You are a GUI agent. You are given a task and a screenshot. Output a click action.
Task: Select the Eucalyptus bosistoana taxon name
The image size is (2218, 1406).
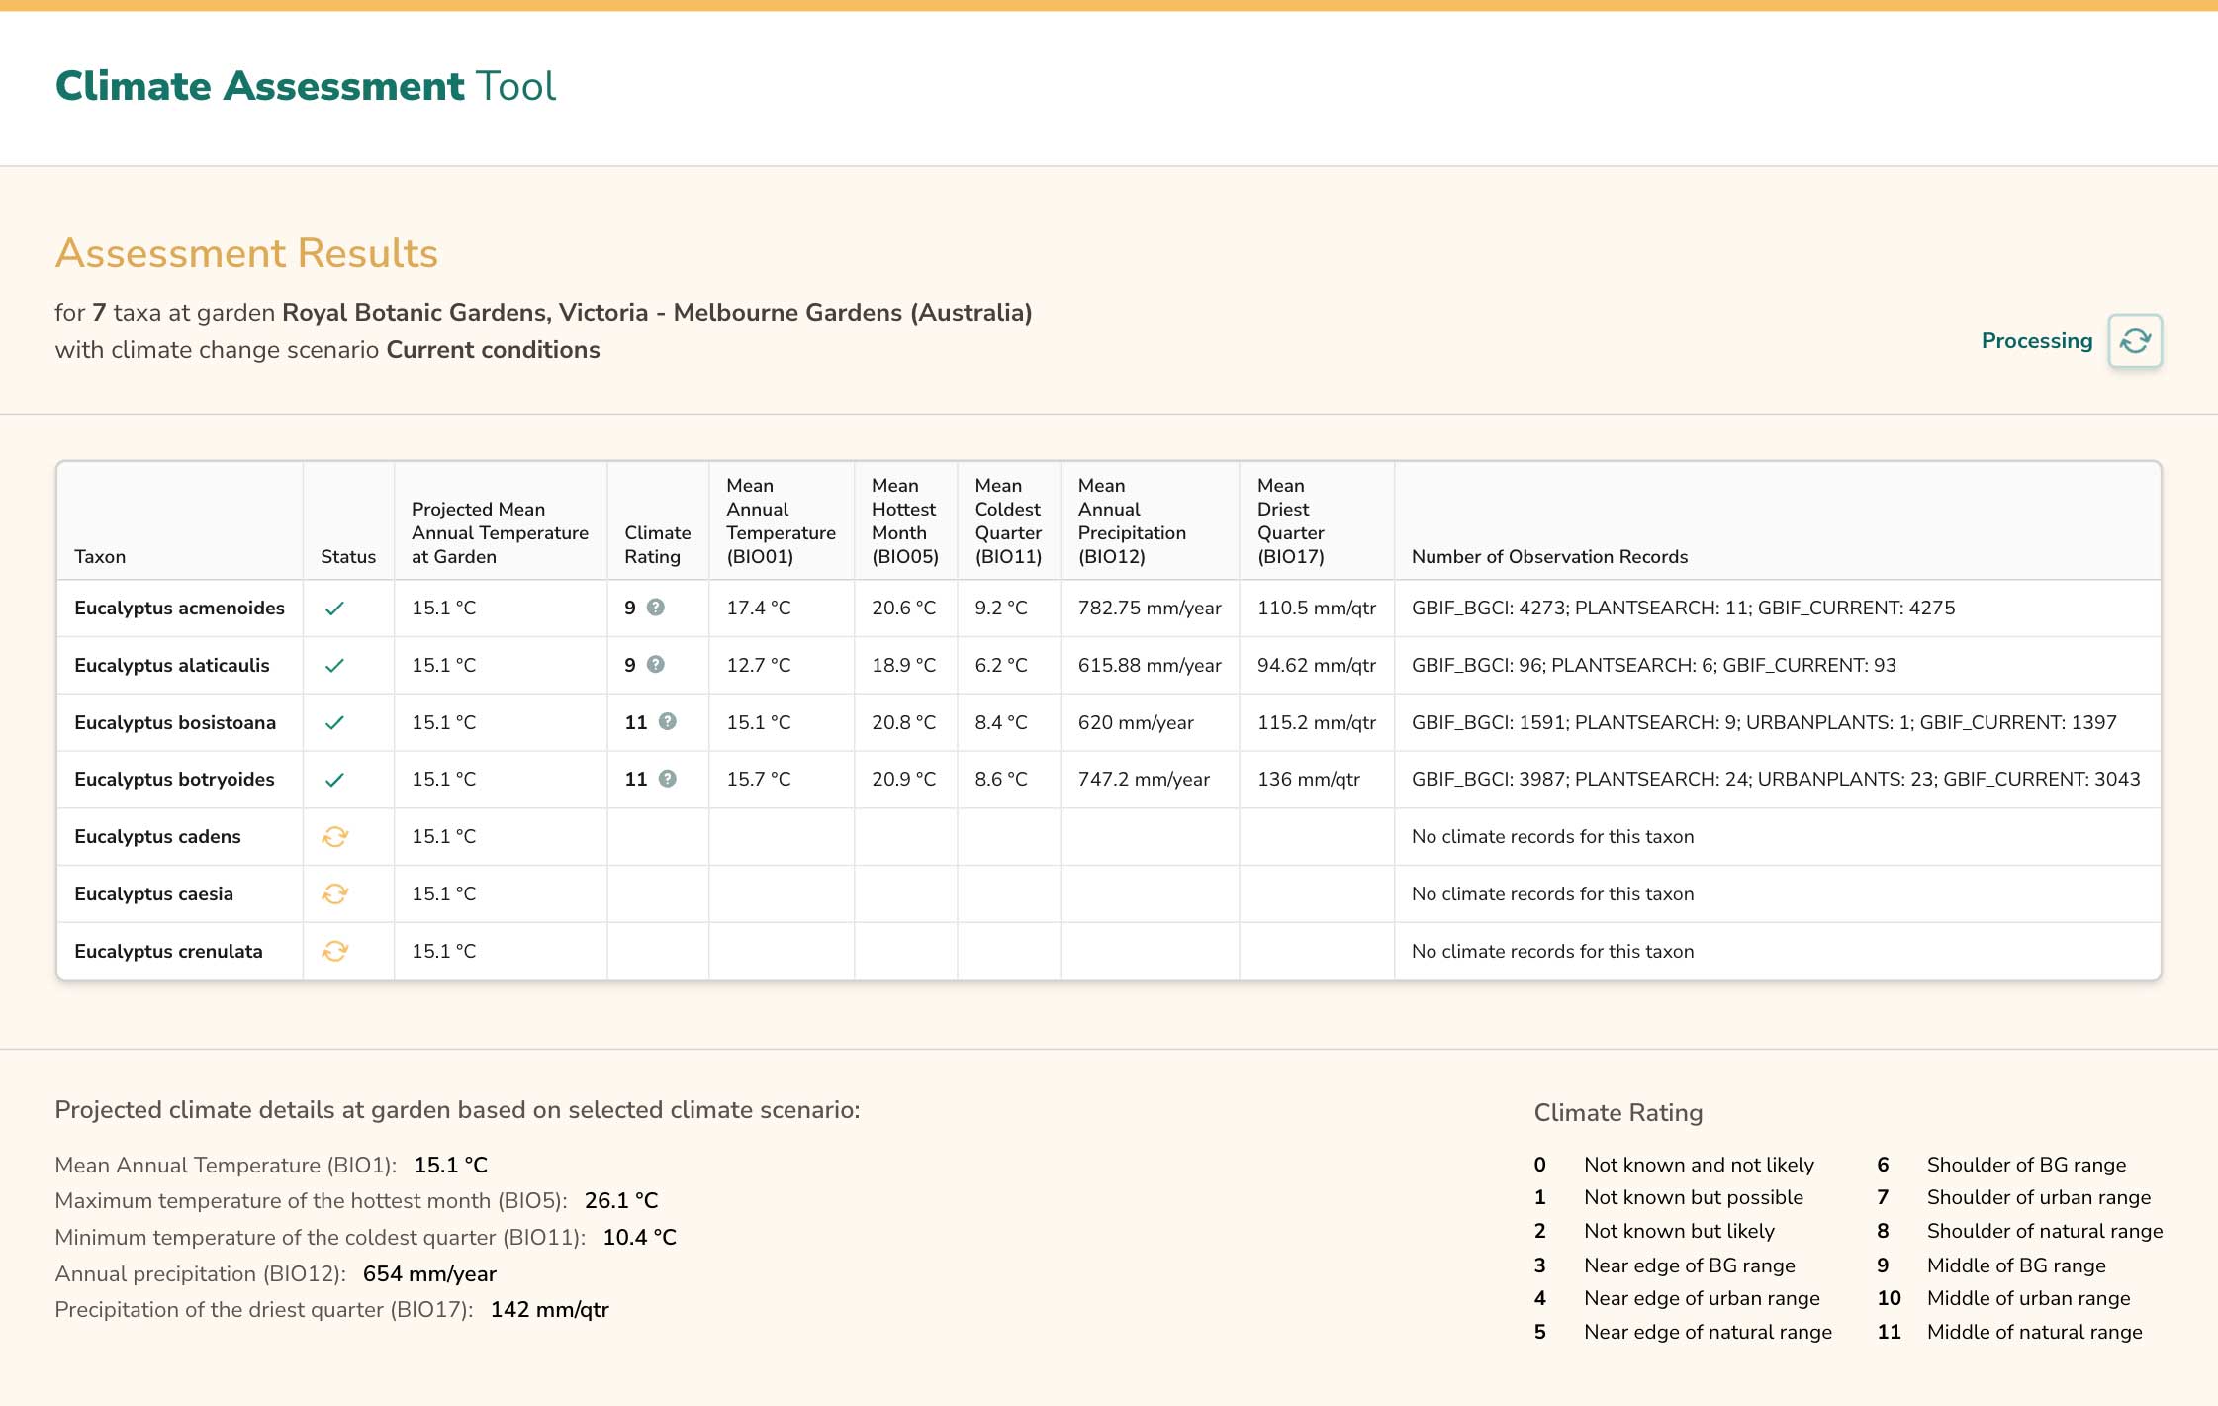(175, 722)
